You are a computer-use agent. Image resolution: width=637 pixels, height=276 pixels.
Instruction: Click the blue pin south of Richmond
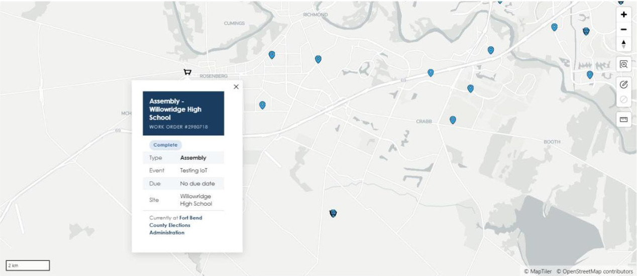tap(318, 59)
